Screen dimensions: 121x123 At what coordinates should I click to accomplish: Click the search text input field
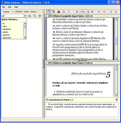13,16
